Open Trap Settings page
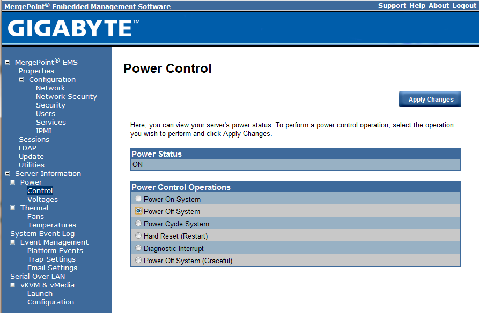 tap(51, 259)
